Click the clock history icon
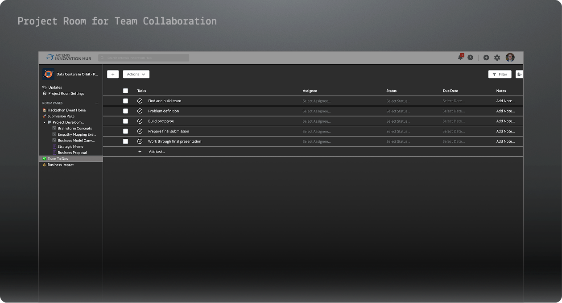The width and height of the screenshot is (562, 303). coord(470,58)
